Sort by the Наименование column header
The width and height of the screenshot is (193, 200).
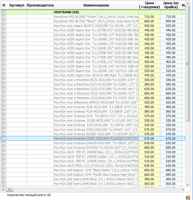tap(96, 5)
